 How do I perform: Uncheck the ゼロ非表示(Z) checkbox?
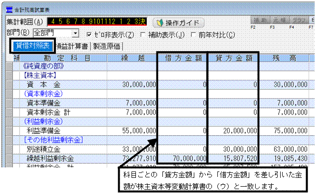(89, 35)
